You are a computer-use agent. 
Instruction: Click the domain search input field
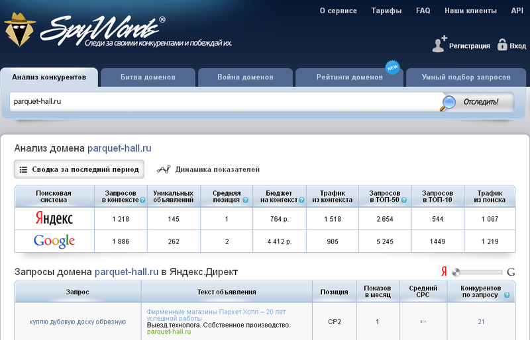[x=225, y=102]
